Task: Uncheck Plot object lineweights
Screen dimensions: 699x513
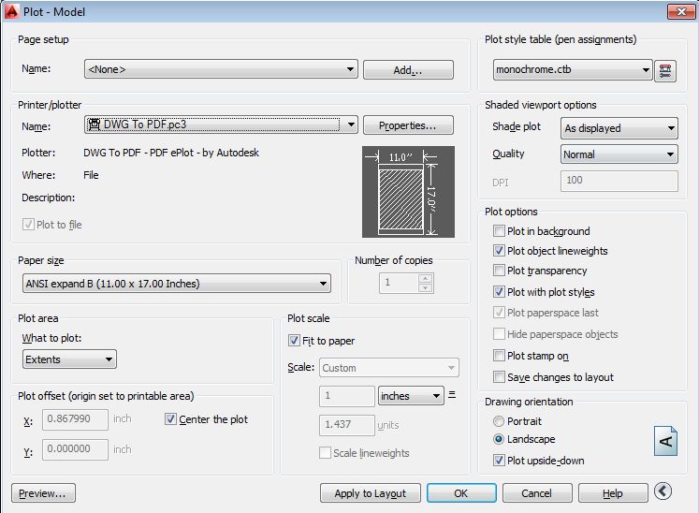Action: point(499,251)
